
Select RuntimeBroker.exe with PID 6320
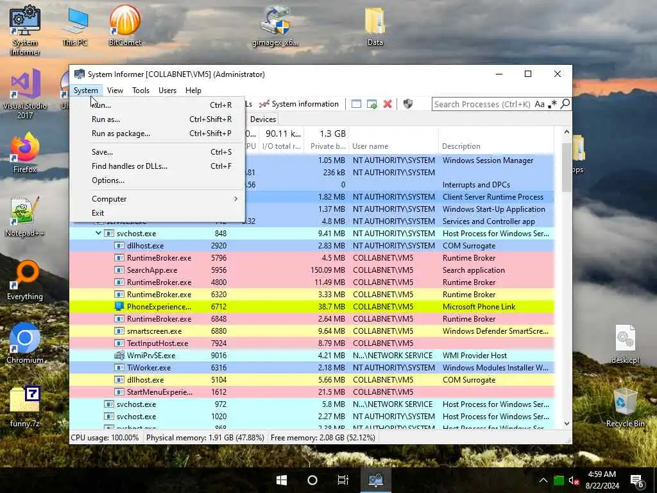click(312, 294)
